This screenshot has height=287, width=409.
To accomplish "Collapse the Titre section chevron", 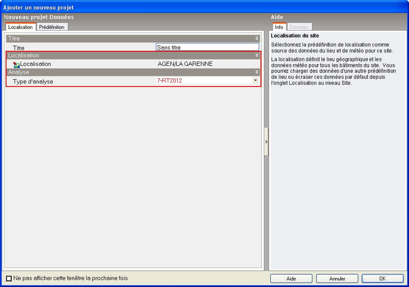I will [257, 39].
